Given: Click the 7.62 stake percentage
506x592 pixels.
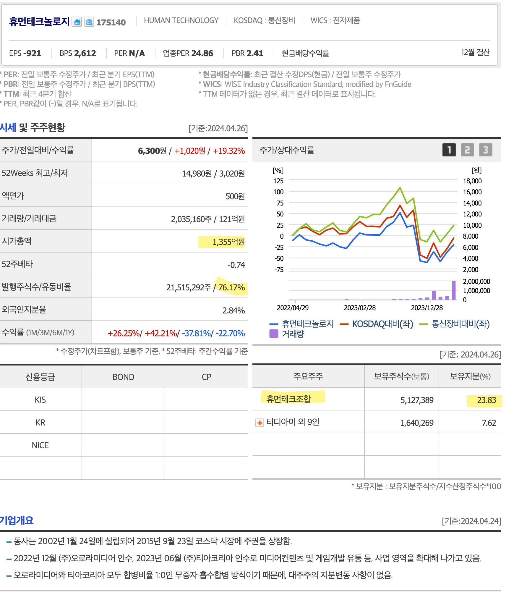Looking at the screenshot, I should click(489, 423).
